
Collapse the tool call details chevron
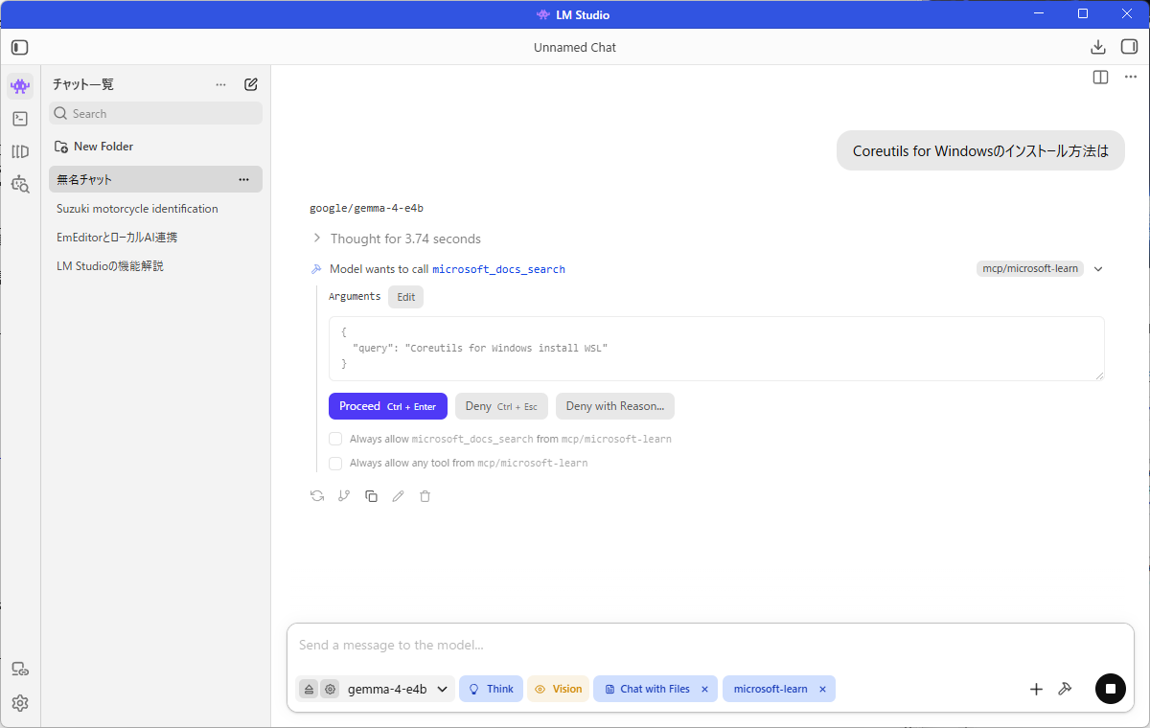(x=1098, y=269)
